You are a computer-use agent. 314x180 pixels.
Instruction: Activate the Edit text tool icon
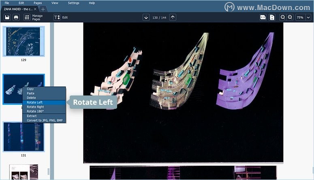[57, 17]
